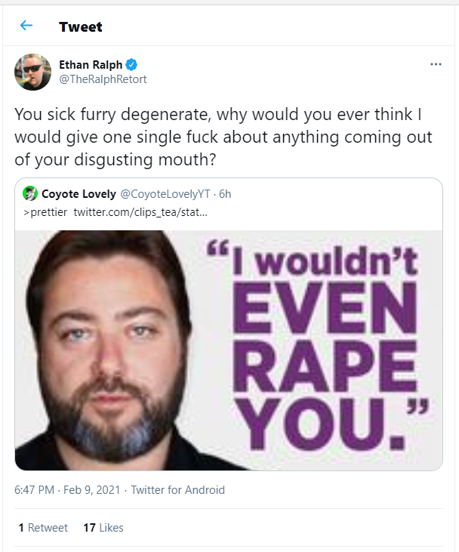
Task: Click the >prettier quoted tweet text
Action: pos(45,212)
